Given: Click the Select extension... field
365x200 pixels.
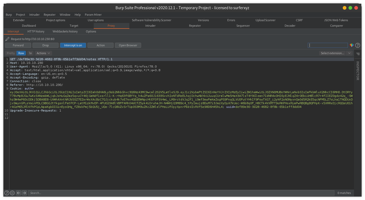Looking at the screenshot, I should coord(332,53).
